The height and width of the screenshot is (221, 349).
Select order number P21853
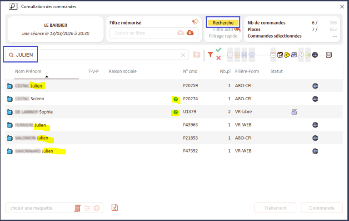(190, 138)
